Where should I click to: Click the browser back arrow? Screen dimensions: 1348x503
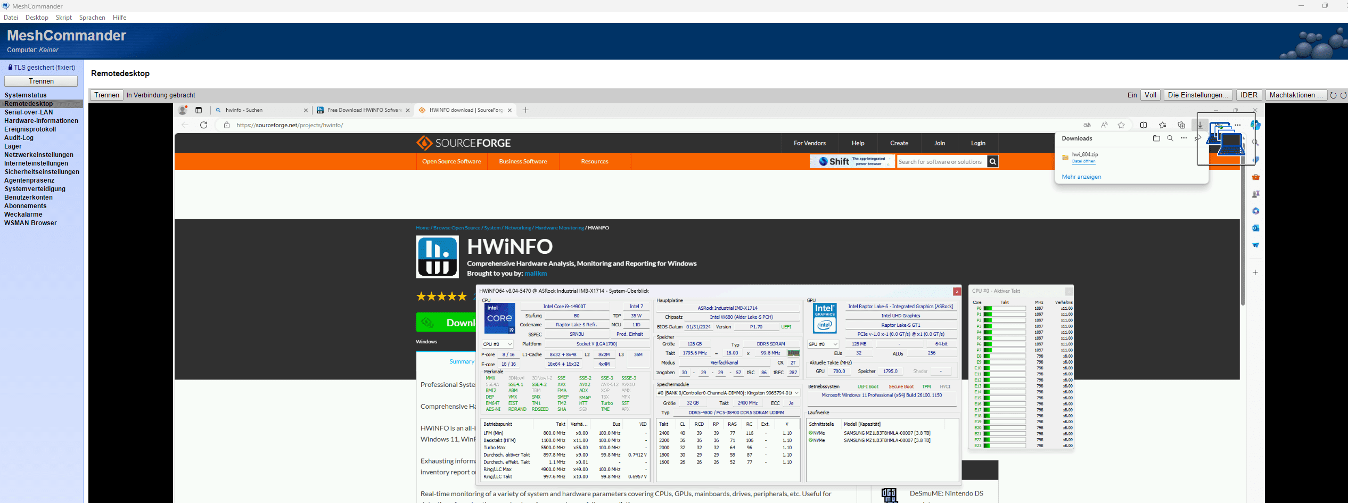[x=185, y=125]
